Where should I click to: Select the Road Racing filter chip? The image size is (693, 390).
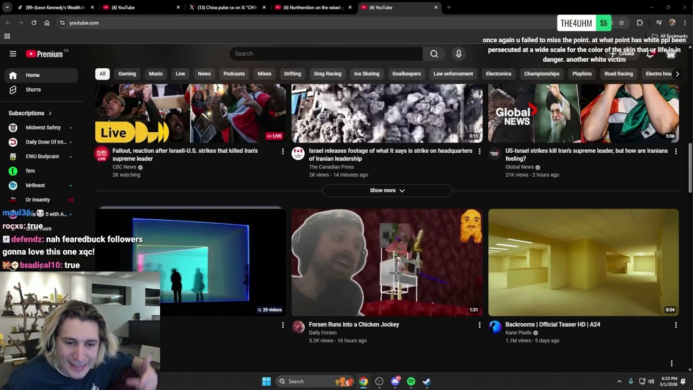pyautogui.click(x=619, y=74)
